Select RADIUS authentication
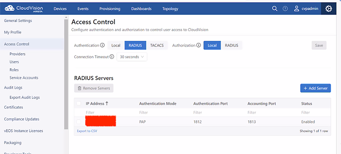Screen dimensions: 341x154 point(135,45)
